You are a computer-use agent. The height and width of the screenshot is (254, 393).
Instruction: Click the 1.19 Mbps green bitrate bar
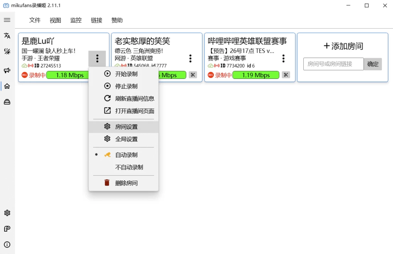click(x=256, y=75)
